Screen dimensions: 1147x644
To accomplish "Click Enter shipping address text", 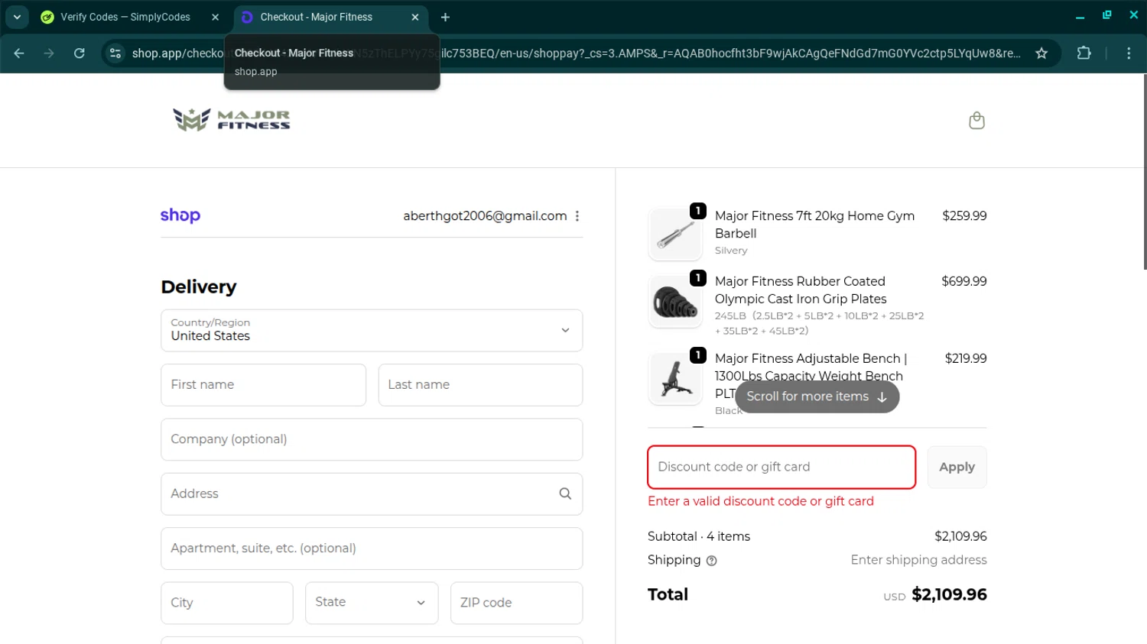I will 918,560.
